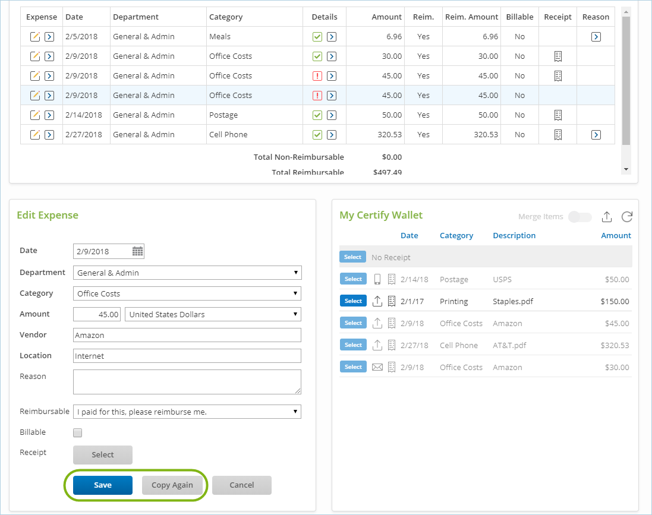This screenshot has height=515, width=652.
Task: Select the No Receipt wallet option
Action: (352, 257)
